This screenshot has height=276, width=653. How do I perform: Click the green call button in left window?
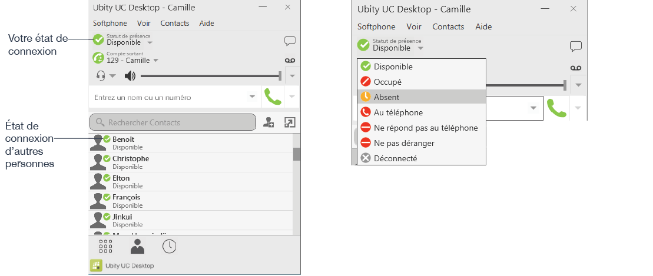point(273,97)
